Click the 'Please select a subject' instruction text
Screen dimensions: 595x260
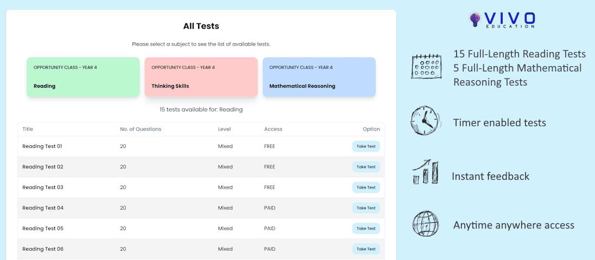201,44
